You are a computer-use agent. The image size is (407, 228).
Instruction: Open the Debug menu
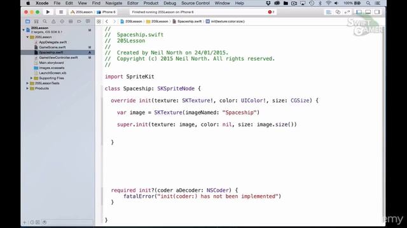170,3
